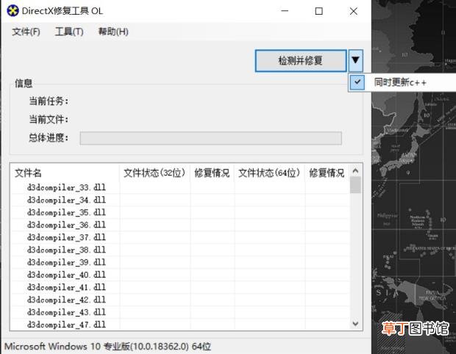The height and width of the screenshot is (354, 456).
Task: Click the 文件状态(64位) column header
Action: pyautogui.click(x=269, y=173)
